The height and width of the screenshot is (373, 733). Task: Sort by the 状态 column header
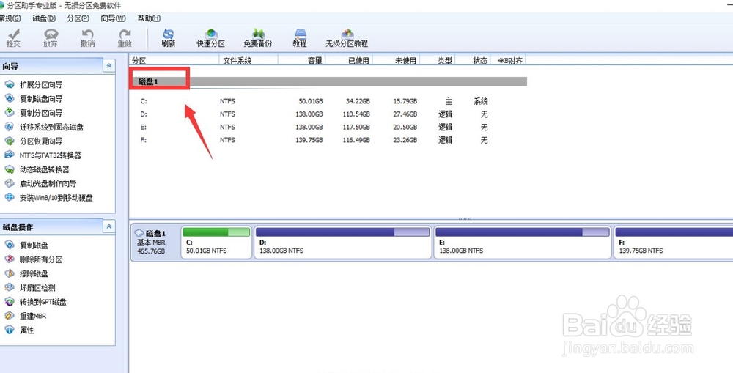(473, 60)
